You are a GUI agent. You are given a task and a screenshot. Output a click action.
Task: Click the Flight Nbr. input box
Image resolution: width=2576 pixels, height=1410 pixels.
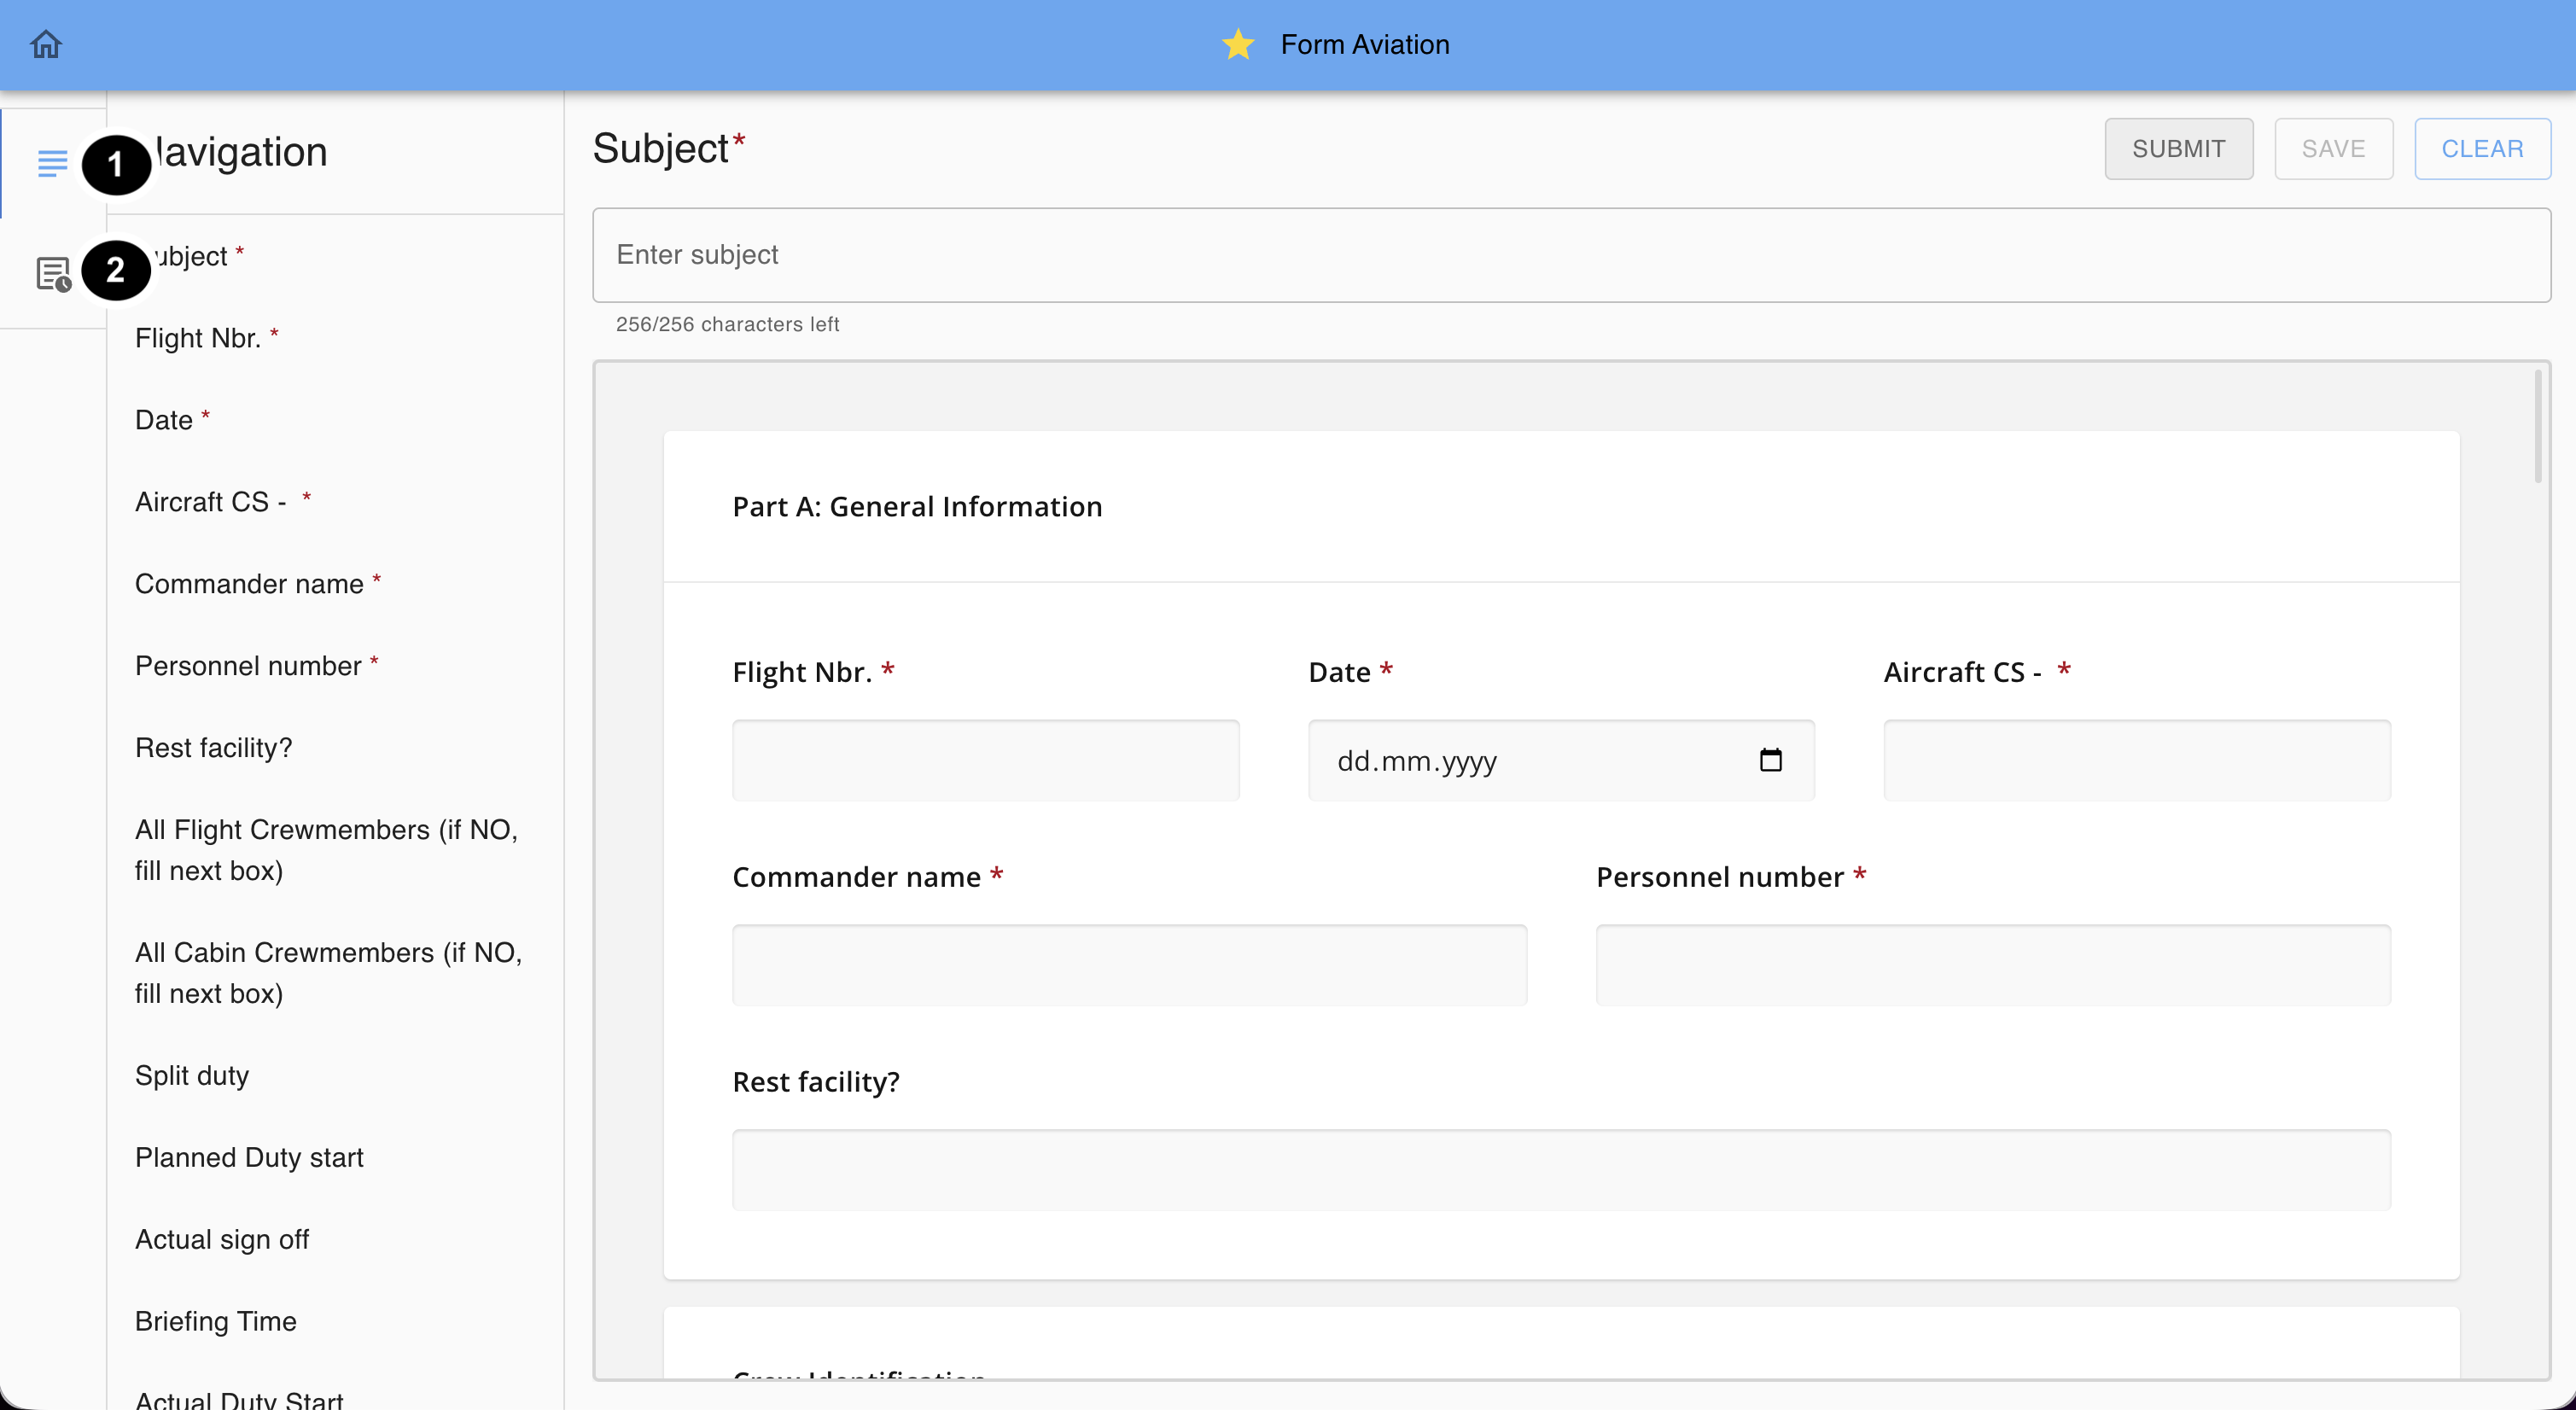(985, 760)
